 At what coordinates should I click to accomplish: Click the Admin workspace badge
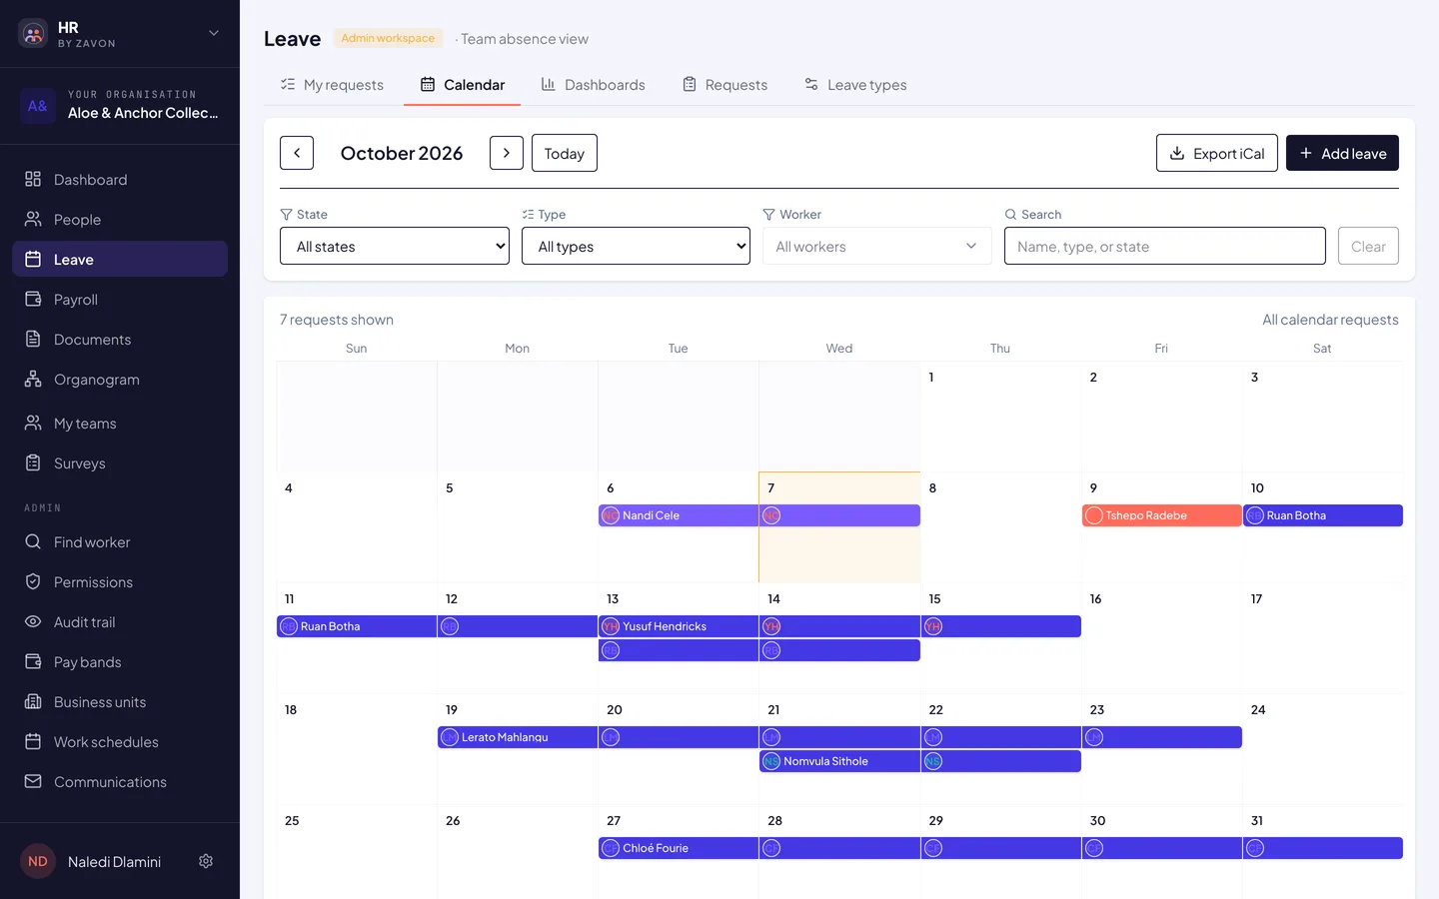[x=388, y=38]
